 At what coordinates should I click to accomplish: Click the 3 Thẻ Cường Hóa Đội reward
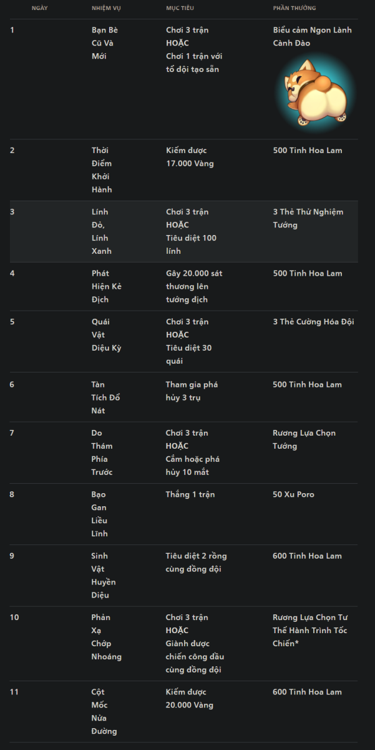pos(313,322)
